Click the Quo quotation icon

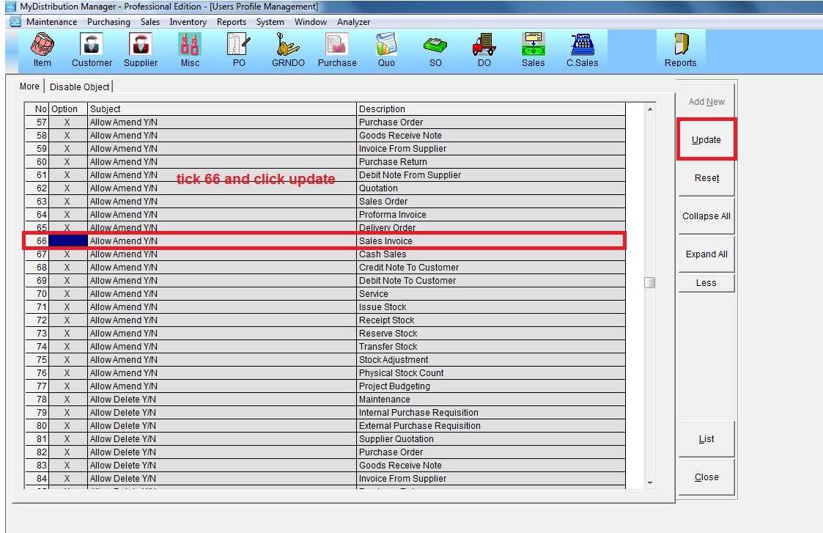pyautogui.click(x=386, y=49)
